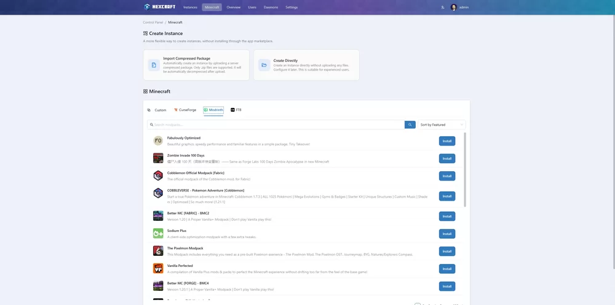Install the Vanilla Perfected modpack
The image size is (615, 305).
(447, 269)
